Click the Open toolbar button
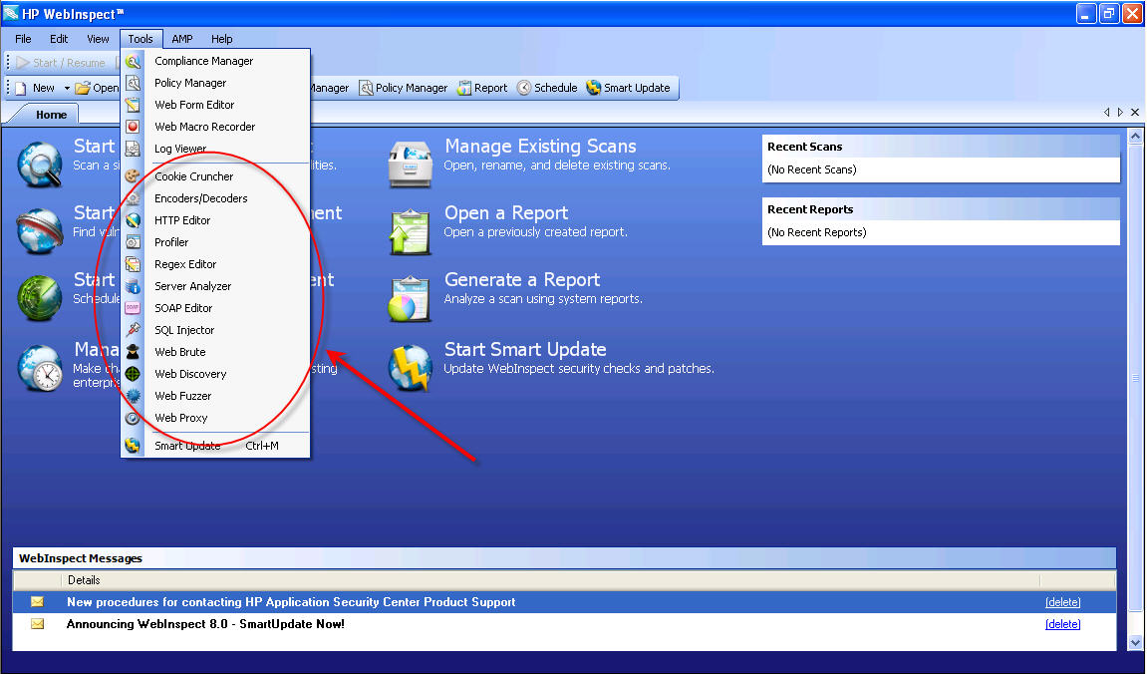1147x674 pixels. (97, 88)
